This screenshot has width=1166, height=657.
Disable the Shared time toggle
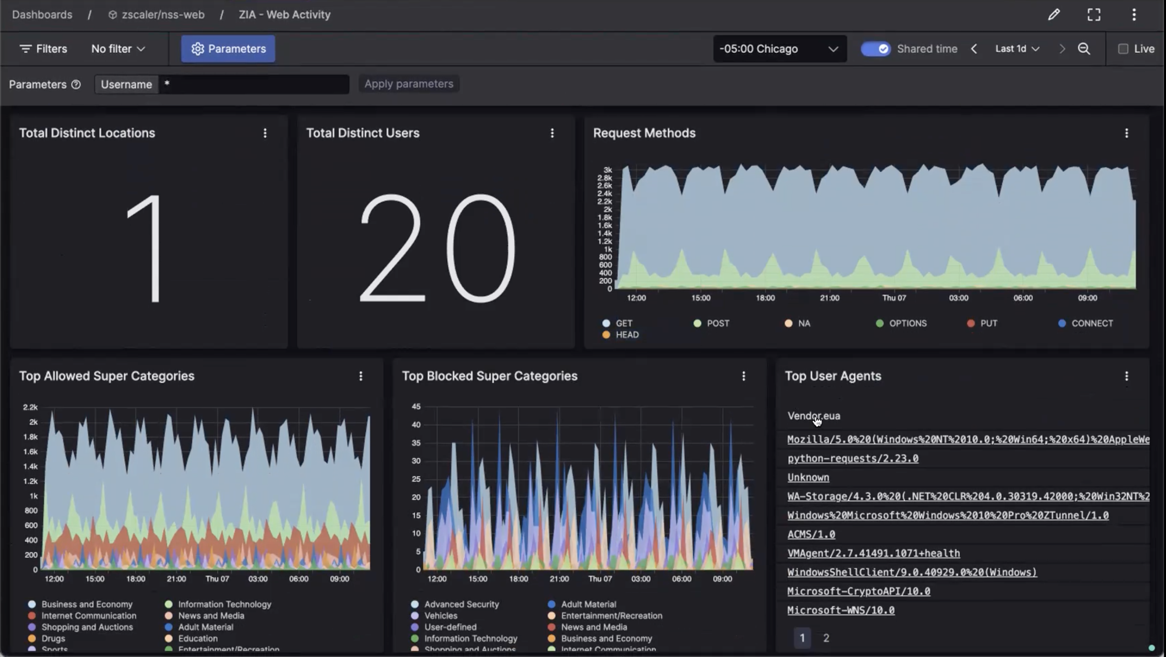pos(875,49)
